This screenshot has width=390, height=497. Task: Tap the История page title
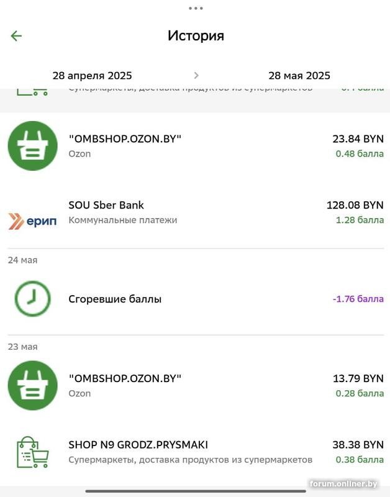pyautogui.click(x=196, y=35)
